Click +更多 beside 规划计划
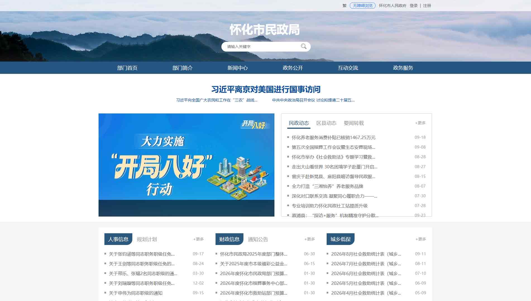This screenshot has height=301, width=531. coord(198,239)
